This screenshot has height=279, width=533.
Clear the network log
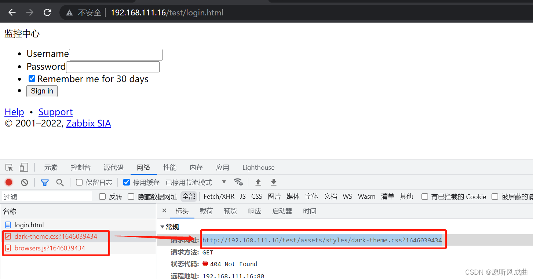(25, 182)
